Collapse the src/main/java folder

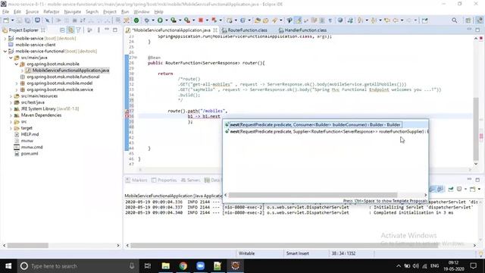click(11, 58)
